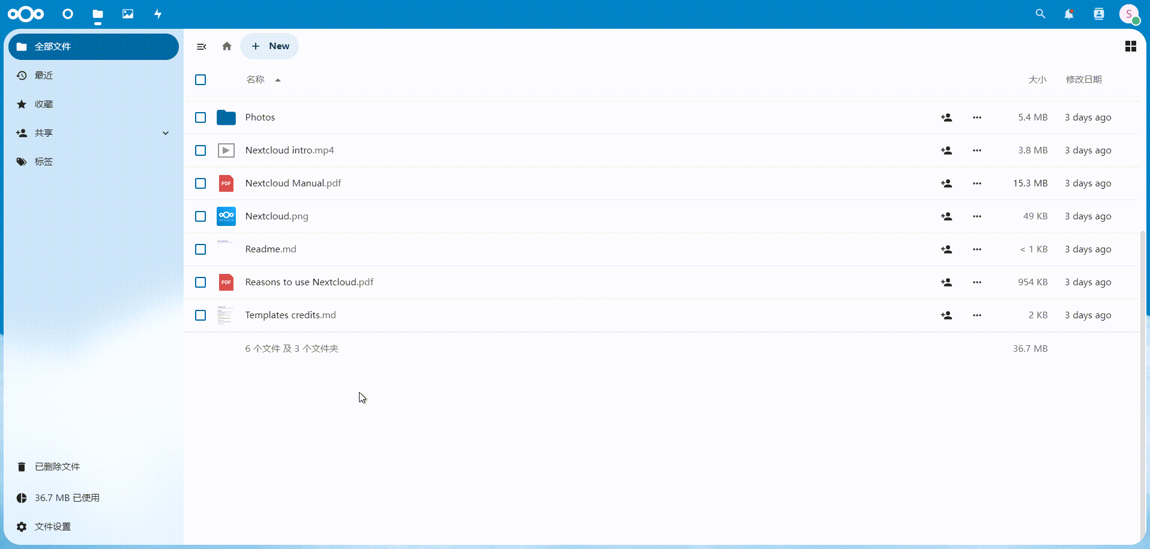The image size is (1150, 549).
Task: Select Nextcloud Manual.pdf checkbox
Action: coord(200,183)
